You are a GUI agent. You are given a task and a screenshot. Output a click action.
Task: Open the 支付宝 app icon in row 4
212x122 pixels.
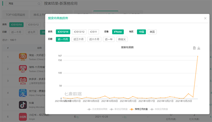click(23, 93)
